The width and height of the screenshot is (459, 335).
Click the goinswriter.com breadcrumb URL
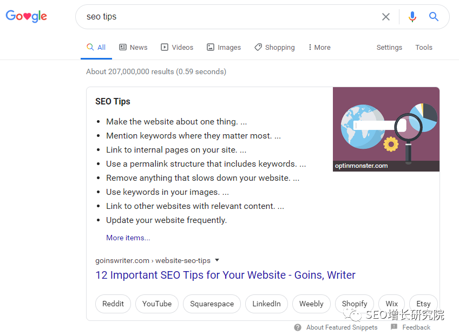[153, 260]
